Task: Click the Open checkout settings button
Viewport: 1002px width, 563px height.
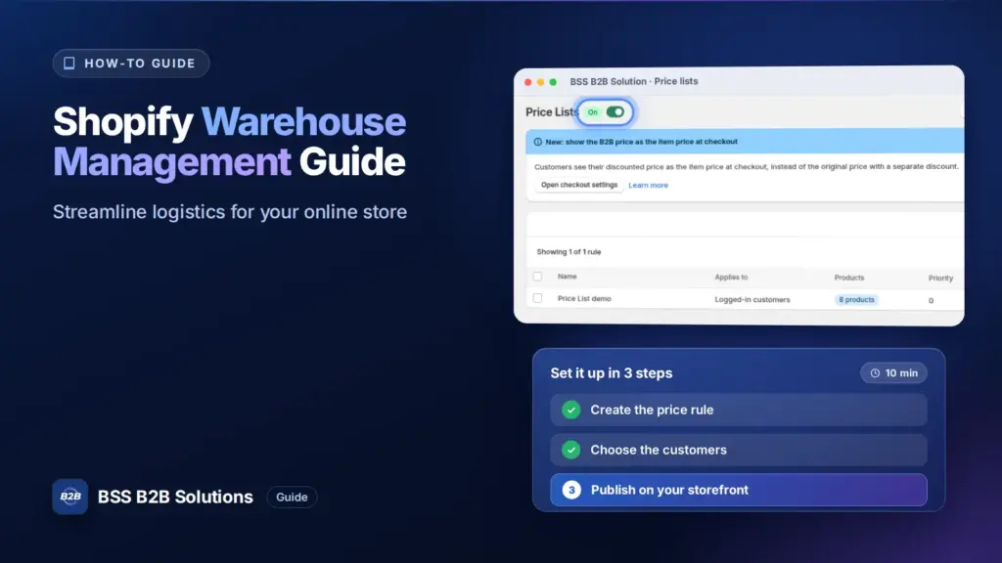Action: tap(579, 185)
